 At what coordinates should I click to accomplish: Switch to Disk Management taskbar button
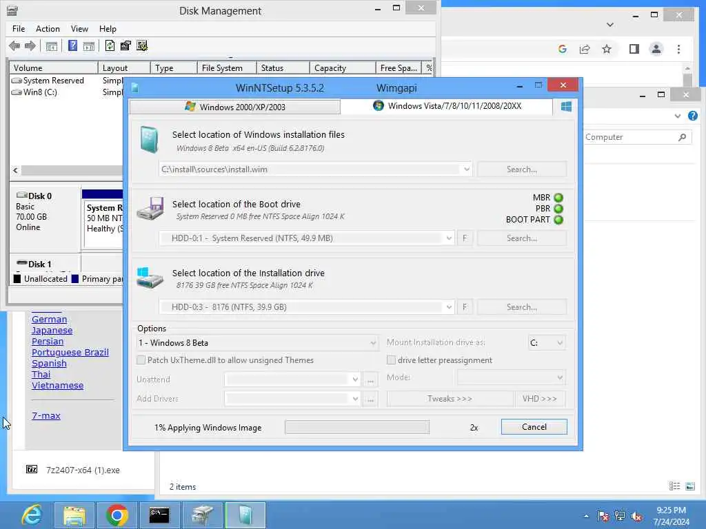point(202,515)
